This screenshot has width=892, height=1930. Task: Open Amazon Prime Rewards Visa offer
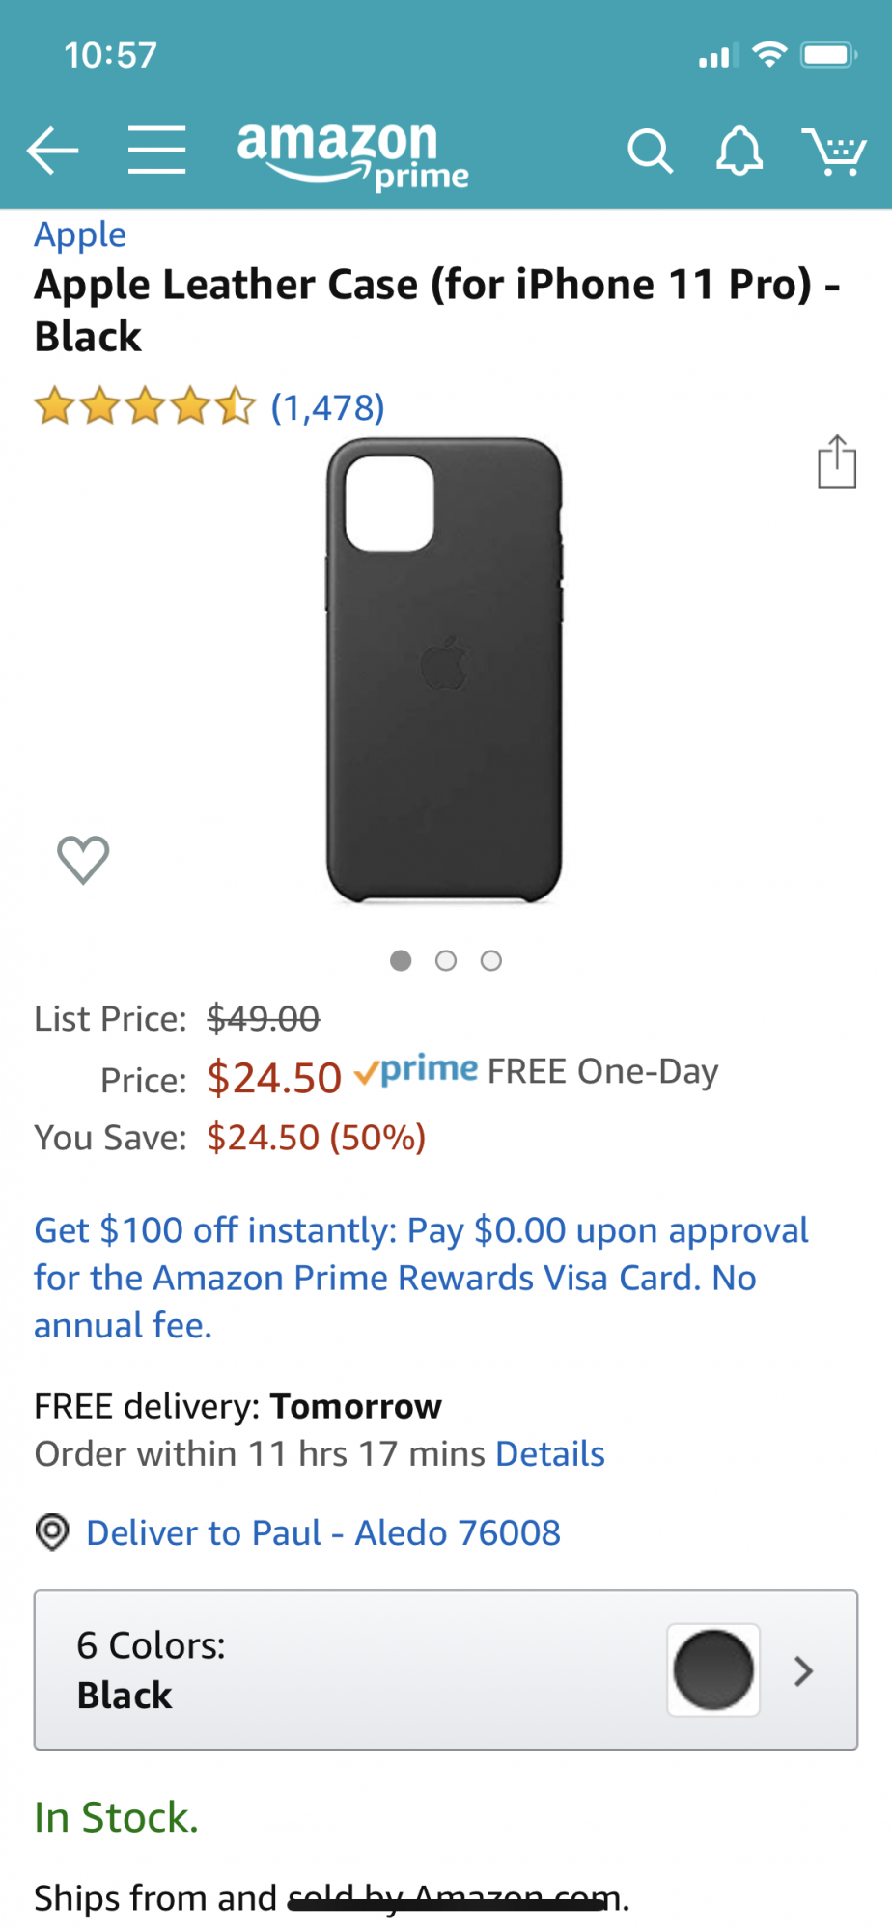pyautogui.click(x=421, y=1277)
